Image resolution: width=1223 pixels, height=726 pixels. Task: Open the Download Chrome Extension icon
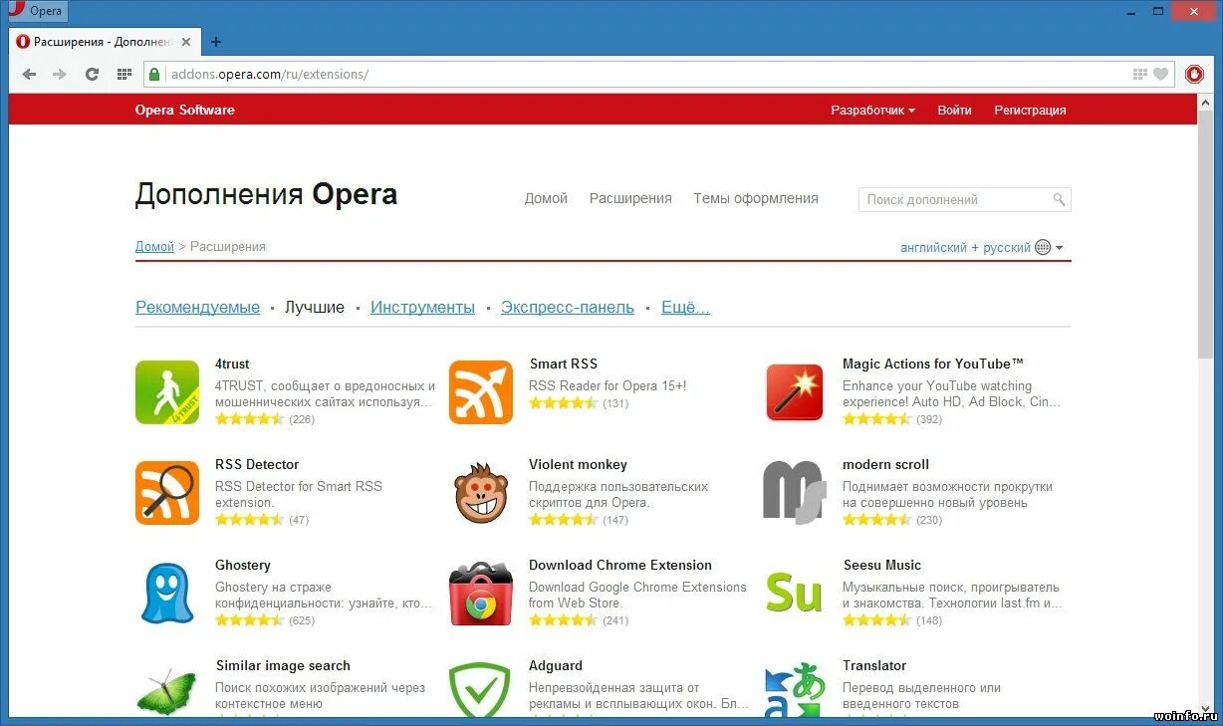pos(480,593)
